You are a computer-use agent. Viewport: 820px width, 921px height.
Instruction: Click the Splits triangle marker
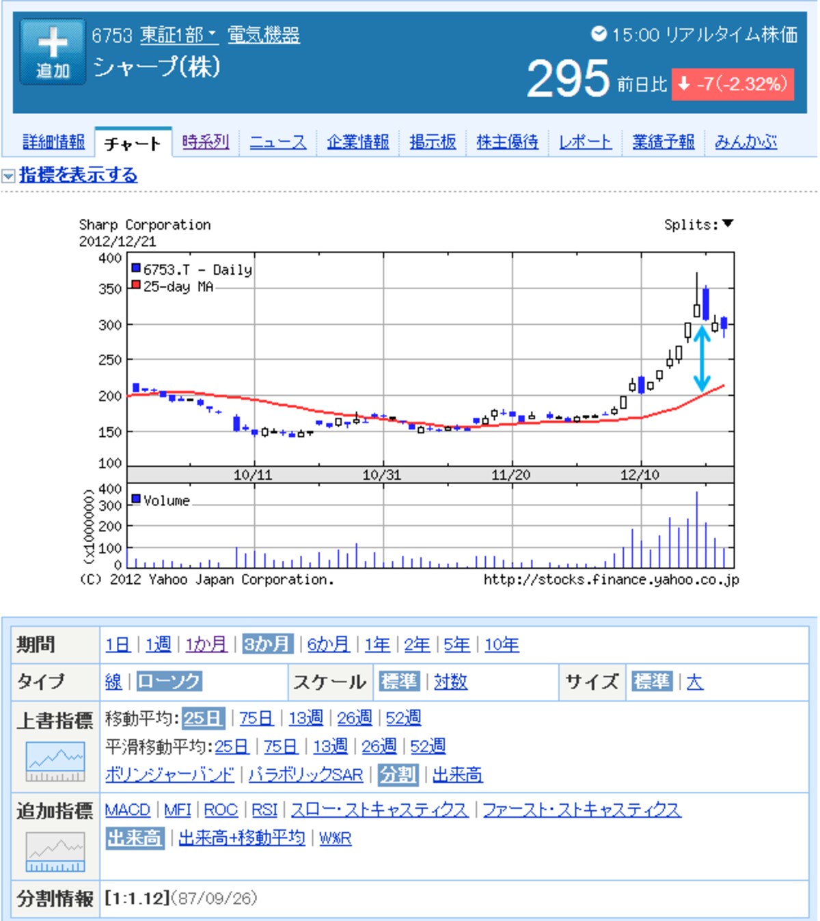728,224
